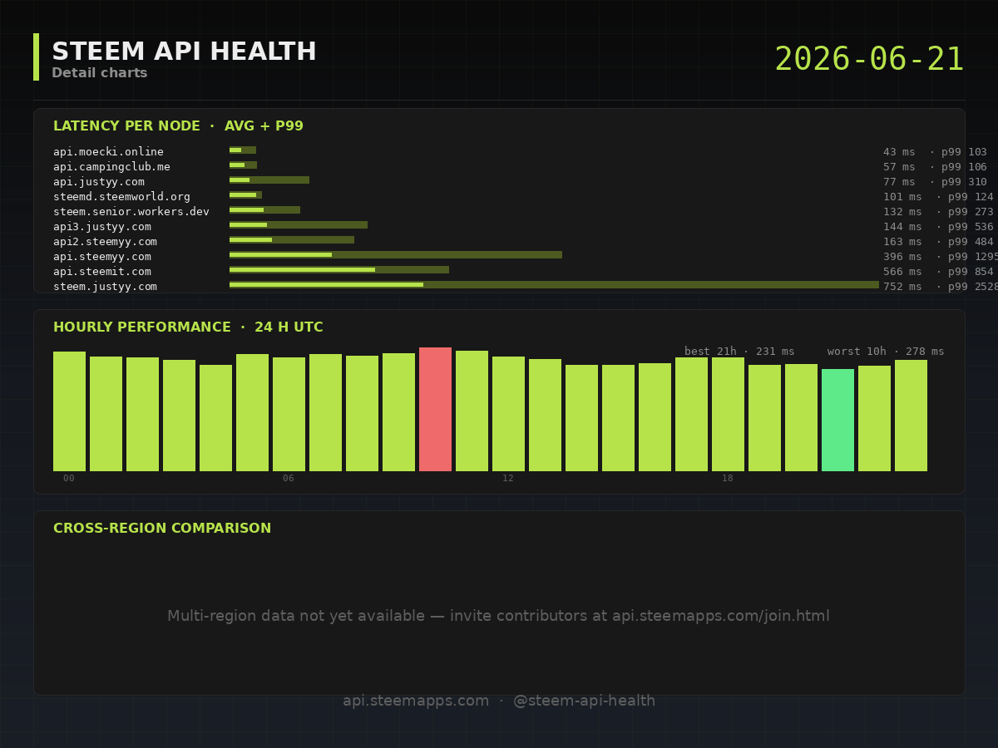The width and height of the screenshot is (998, 748).
Task: Click the latency bar for api2.steemyy.com
Action: [292, 240]
